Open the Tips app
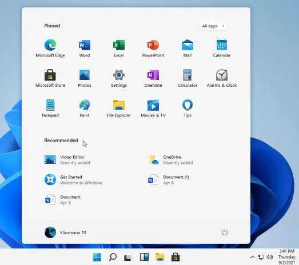Screen dimensions: 299x265 click(x=188, y=108)
